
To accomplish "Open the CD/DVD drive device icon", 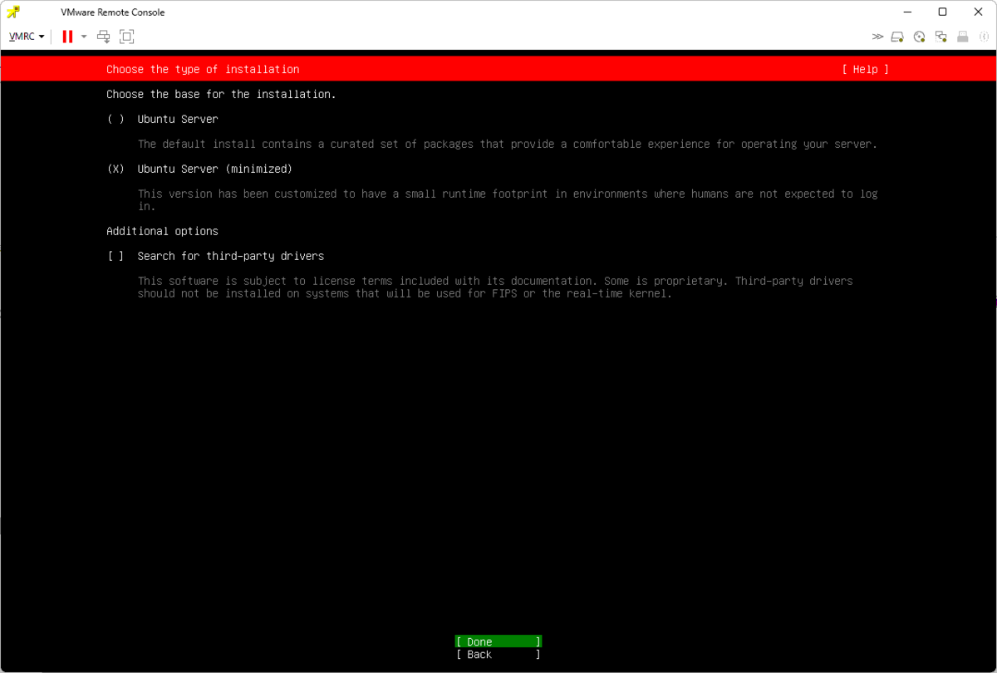I will point(919,37).
